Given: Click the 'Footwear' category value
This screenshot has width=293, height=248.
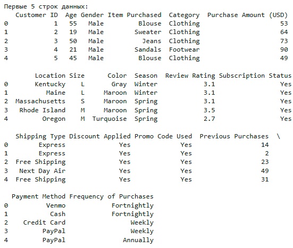Looking at the screenshot, I should 184,49.
